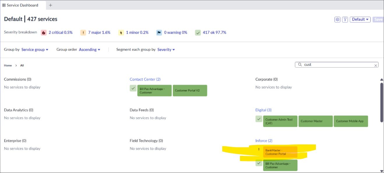Switch to Service Dashboard tab
Viewport: 384px width, 173px height.
(x=23, y=5)
